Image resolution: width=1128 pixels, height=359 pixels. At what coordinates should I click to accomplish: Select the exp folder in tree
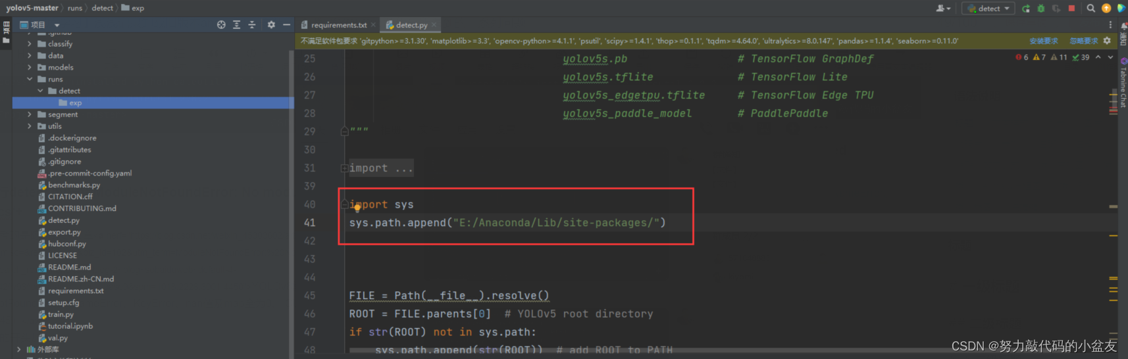153,103
